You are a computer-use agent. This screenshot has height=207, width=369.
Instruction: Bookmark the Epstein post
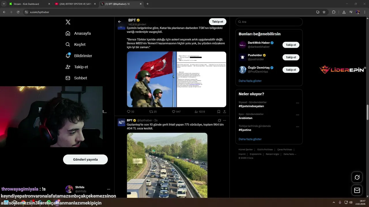pyautogui.click(x=219, y=112)
